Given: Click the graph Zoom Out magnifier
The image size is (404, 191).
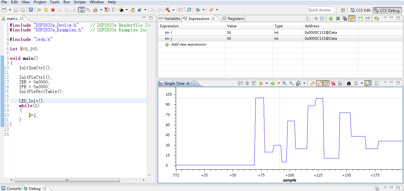Looking at the screenshot, I should 291,83.
